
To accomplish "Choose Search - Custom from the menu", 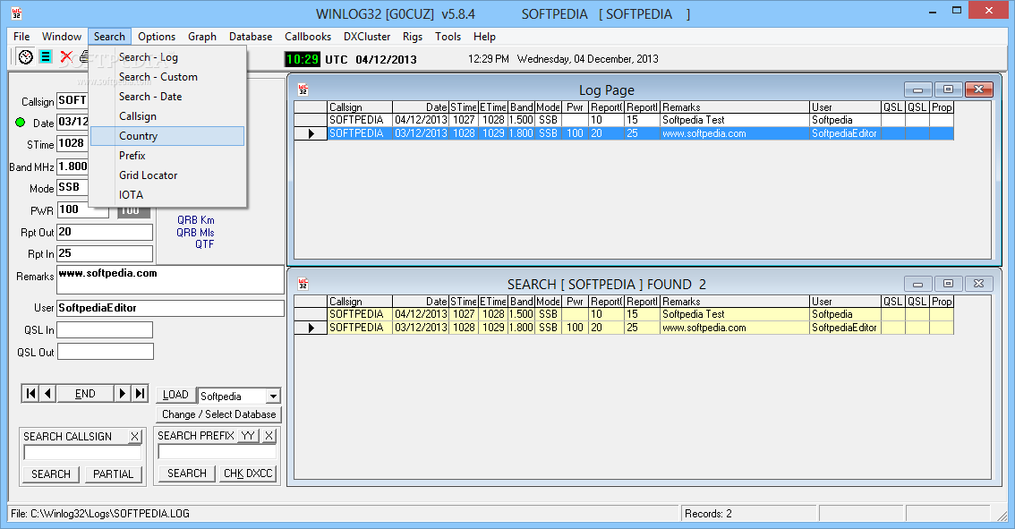I will tap(167, 76).
